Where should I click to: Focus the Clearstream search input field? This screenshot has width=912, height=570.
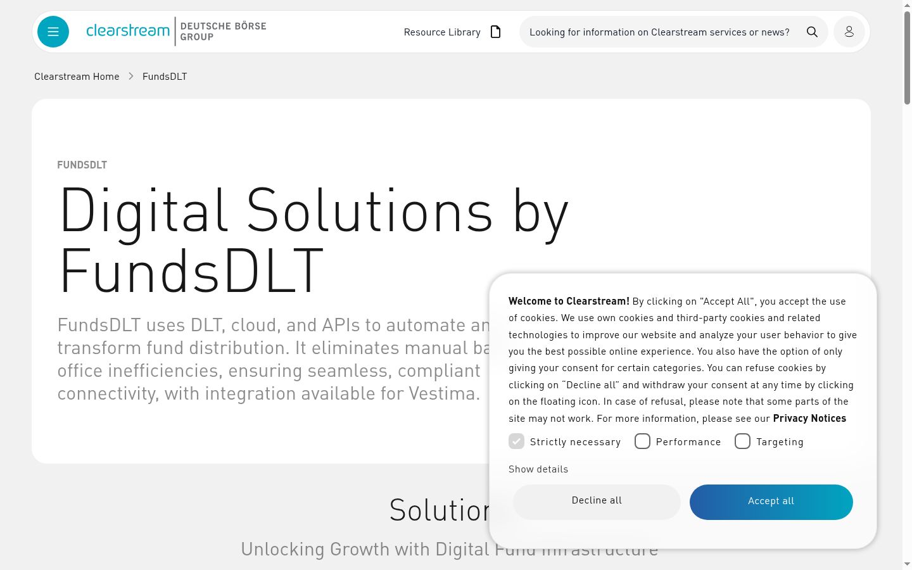tap(660, 32)
